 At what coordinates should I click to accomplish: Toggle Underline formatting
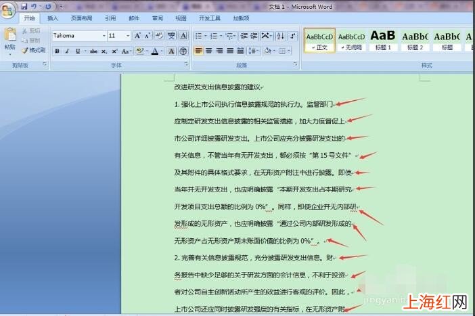(78, 51)
